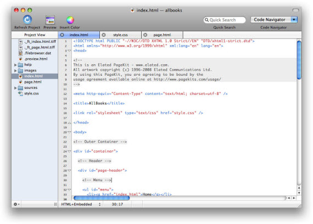The height and width of the screenshot is (224, 313).
Task: Expand the help folder
Action: click(x=15, y=65)
